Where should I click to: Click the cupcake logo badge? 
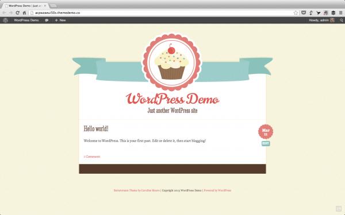(171, 62)
